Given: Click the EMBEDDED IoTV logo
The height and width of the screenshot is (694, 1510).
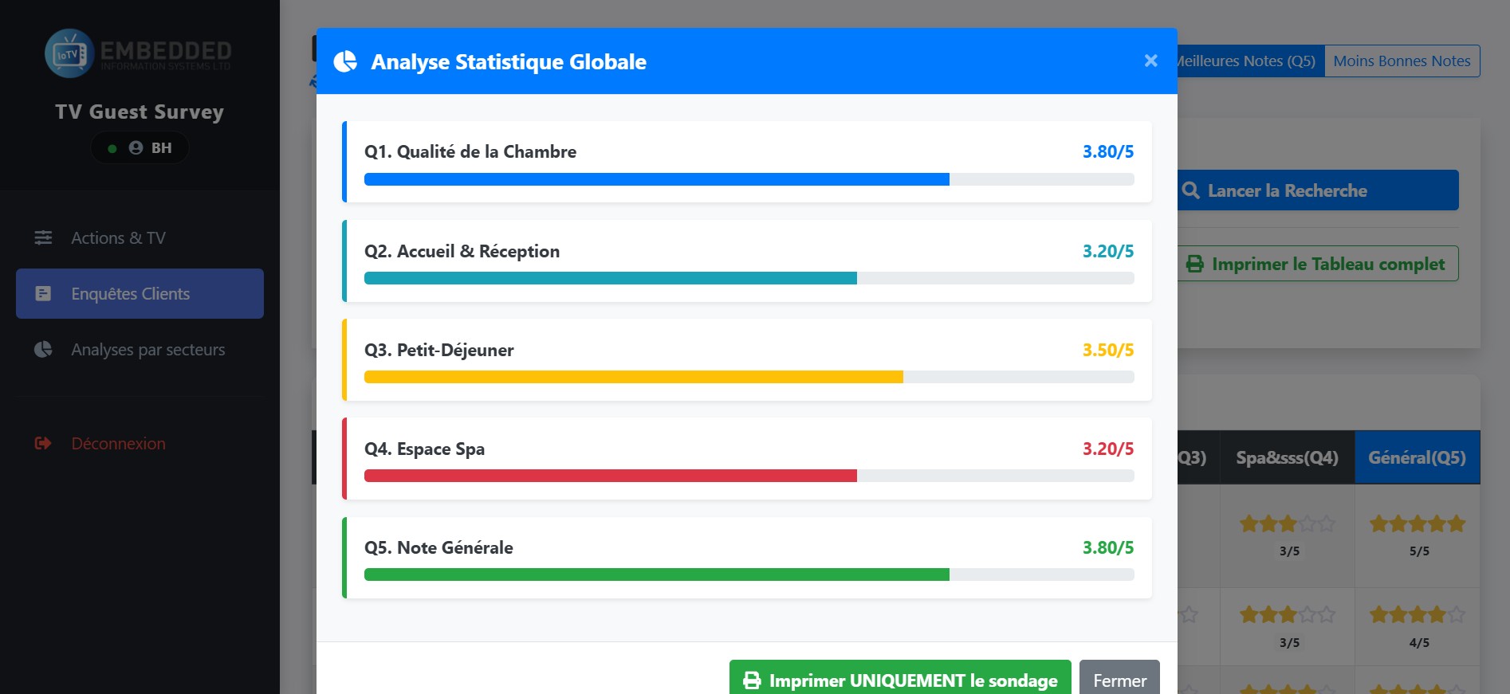Looking at the screenshot, I should 138,53.
